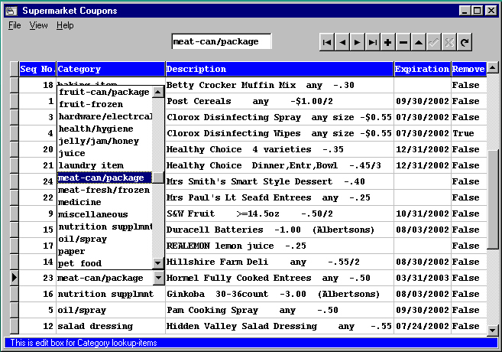Select fruit-can/package in the category list
502x352 pixels.
[105, 92]
